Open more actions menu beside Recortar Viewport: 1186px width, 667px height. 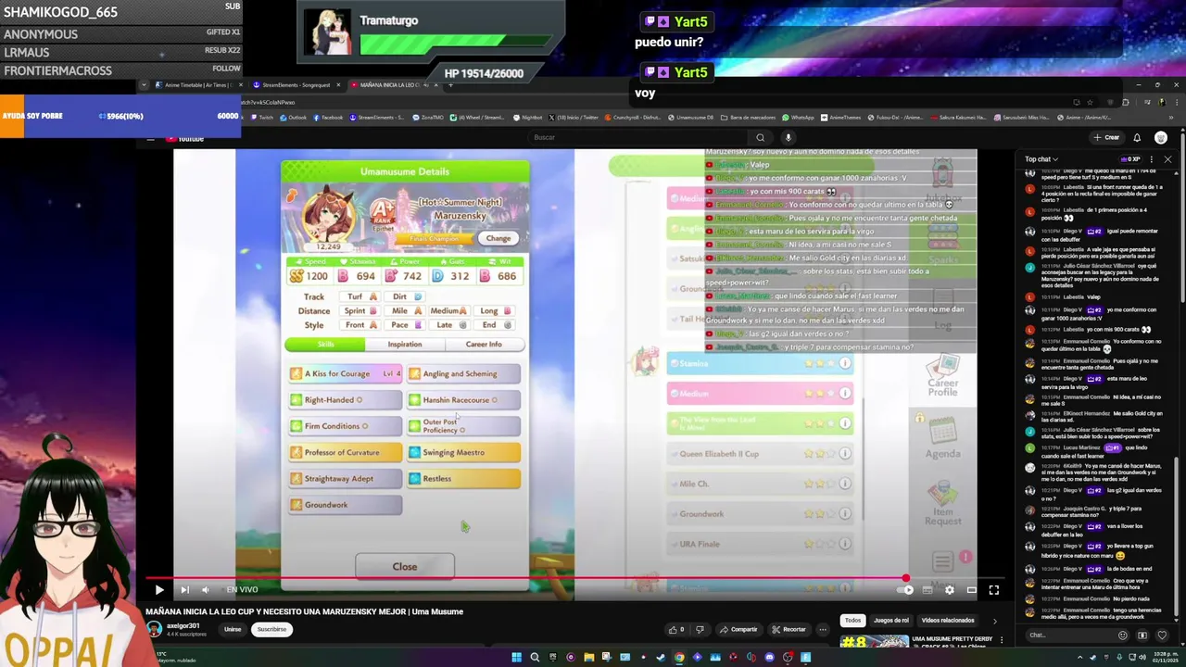(x=822, y=629)
